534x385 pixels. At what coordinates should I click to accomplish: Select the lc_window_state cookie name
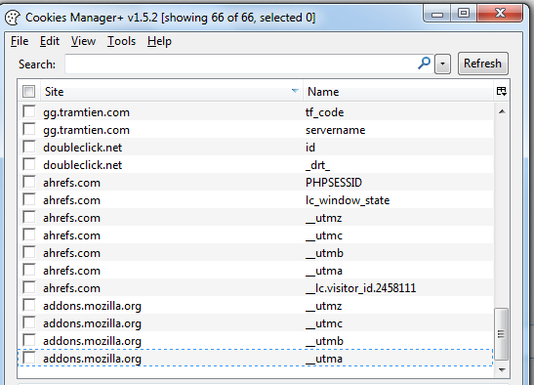click(x=348, y=200)
